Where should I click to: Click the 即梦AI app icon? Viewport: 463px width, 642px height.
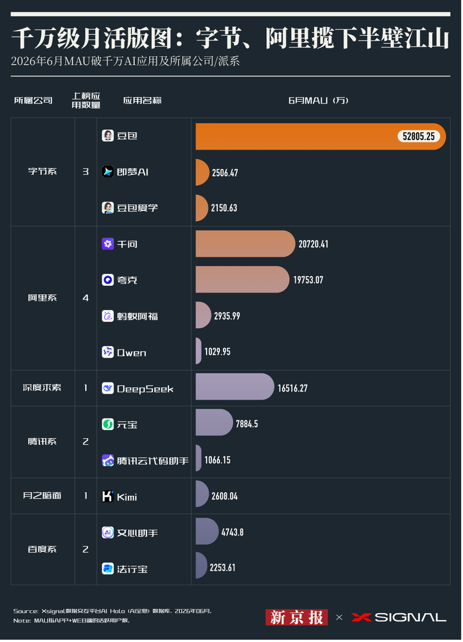pos(108,172)
